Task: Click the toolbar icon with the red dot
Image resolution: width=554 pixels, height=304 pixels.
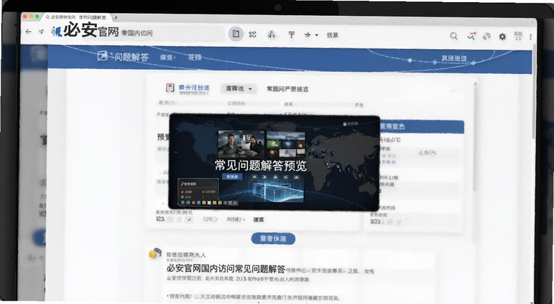Action: (x=472, y=36)
